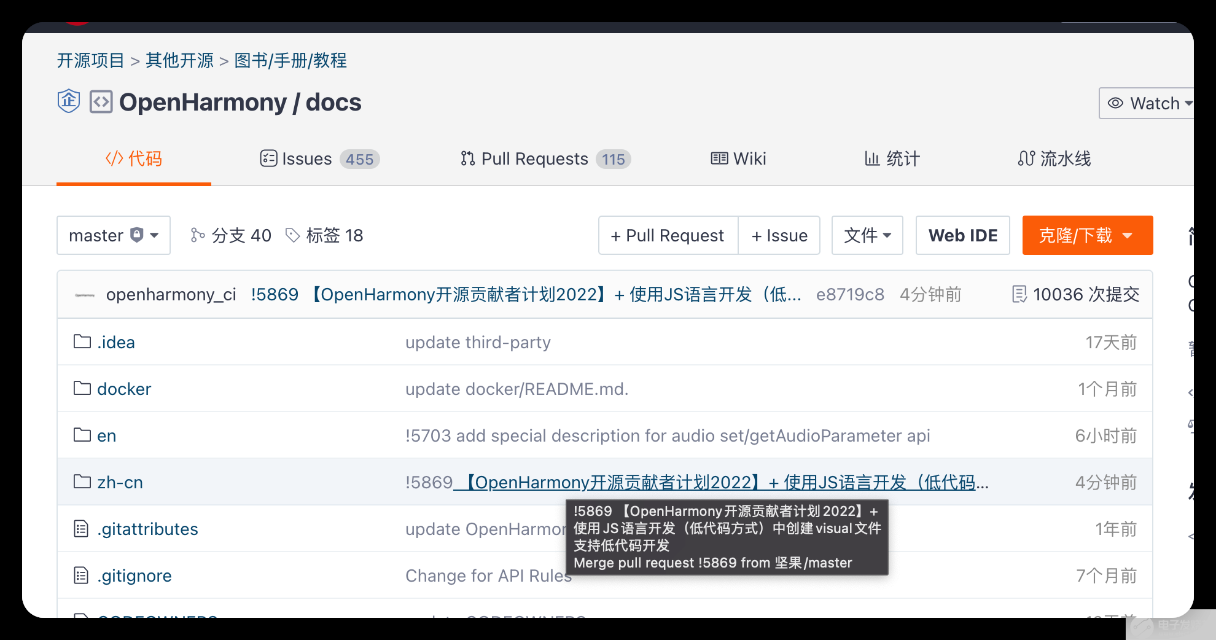Viewport: 1216px width, 640px height.
Task: Open the 流水线 tab
Action: tap(1054, 159)
